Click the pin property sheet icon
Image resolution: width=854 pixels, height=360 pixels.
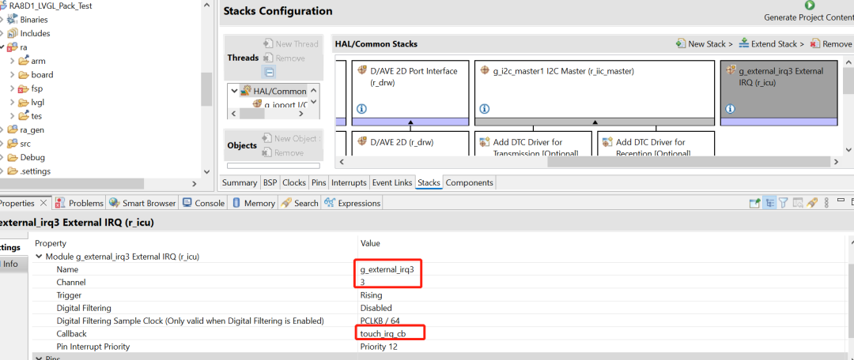click(x=811, y=203)
